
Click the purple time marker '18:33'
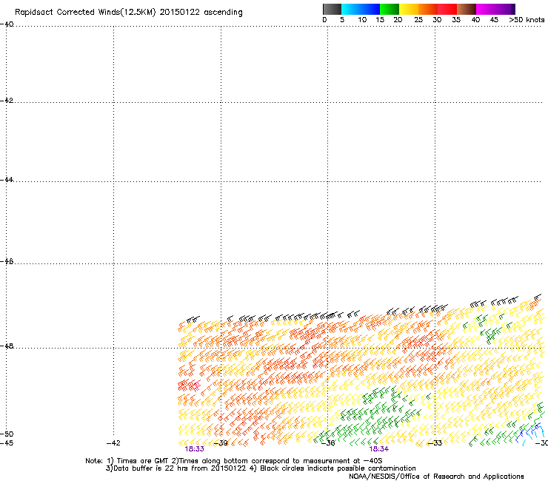[194, 449]
